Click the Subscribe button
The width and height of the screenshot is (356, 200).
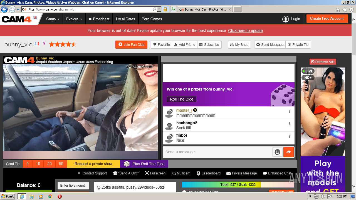[209, 44]
